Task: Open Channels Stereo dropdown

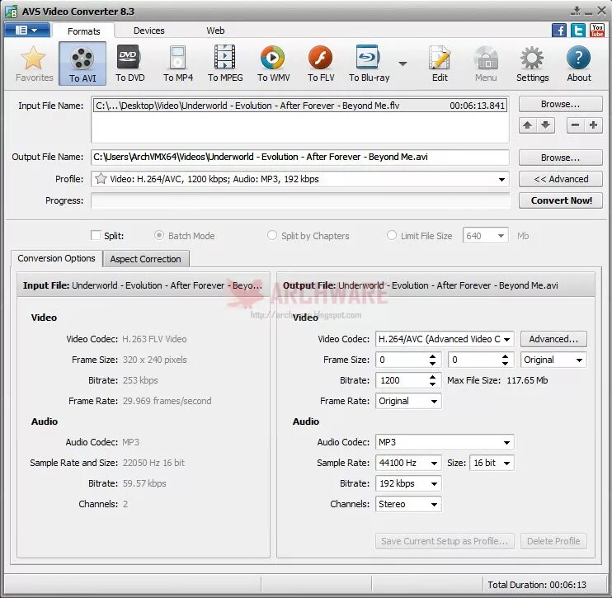Action: (x=408, y=504)
